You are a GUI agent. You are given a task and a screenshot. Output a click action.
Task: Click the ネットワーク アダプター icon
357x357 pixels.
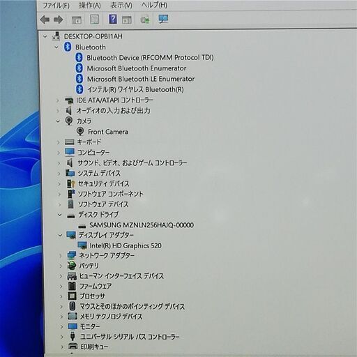click(72, 255)
